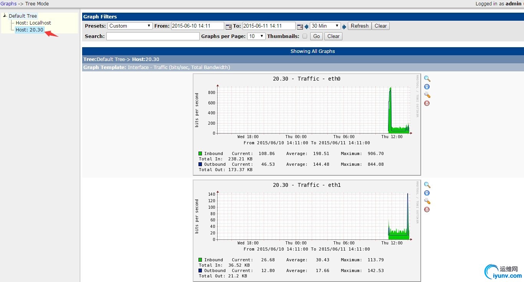This screenshot has width=524, height=282.
Task: Click the Graphs breadcrumb link
Action: 8,4
